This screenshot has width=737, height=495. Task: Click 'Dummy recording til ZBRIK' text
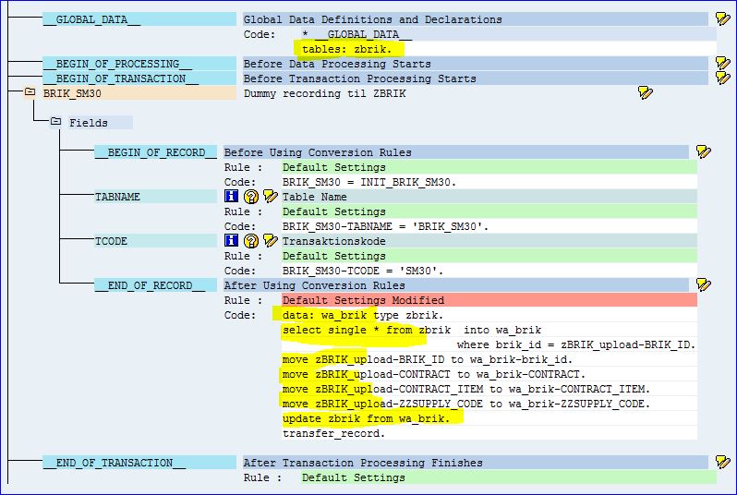325,93
